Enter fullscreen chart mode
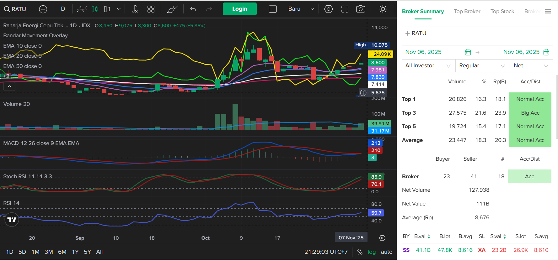 click(x=345, y=9)
